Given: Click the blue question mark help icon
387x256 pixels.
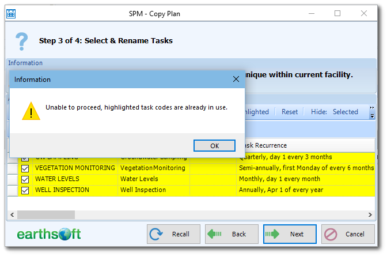Looking at the screenshot, I should point(21,41).
